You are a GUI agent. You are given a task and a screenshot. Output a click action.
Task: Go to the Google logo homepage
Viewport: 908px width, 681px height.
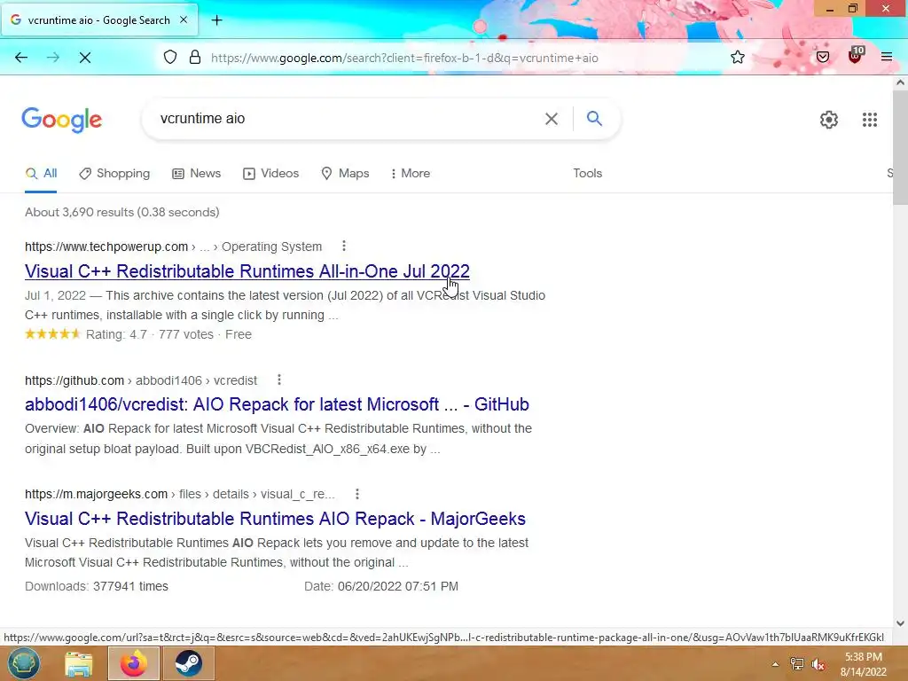[x=62, y=120]
